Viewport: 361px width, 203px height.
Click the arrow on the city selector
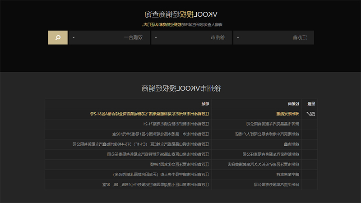pyautogui.click(x=156, y=37)
